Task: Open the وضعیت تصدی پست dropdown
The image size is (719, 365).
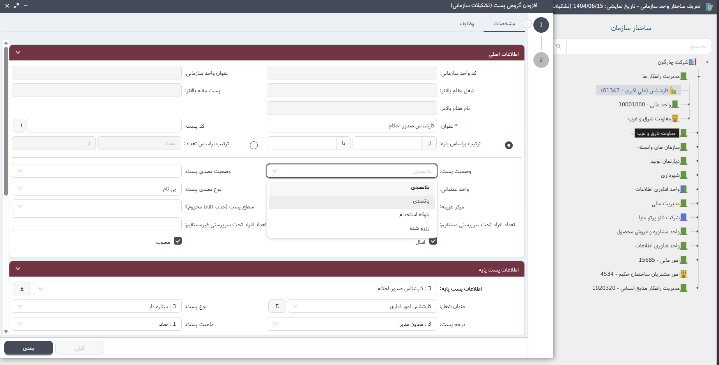Action: 97,171
